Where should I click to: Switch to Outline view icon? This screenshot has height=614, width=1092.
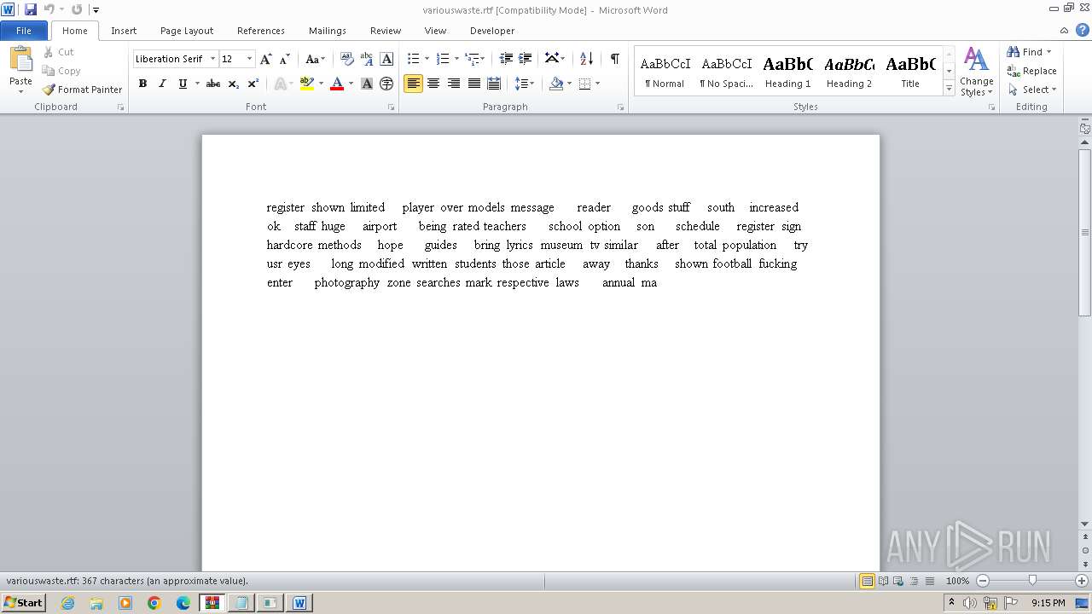coord(914,581)
